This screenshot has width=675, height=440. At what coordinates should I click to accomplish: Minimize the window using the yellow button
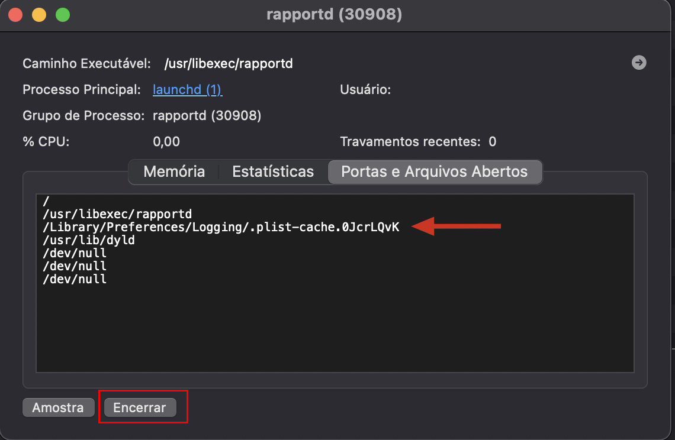pos(39,15)
